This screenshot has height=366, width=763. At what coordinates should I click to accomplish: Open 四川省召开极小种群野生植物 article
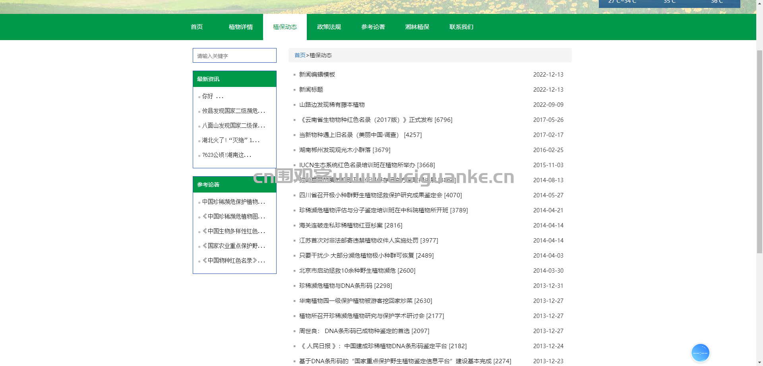point(380,195)
